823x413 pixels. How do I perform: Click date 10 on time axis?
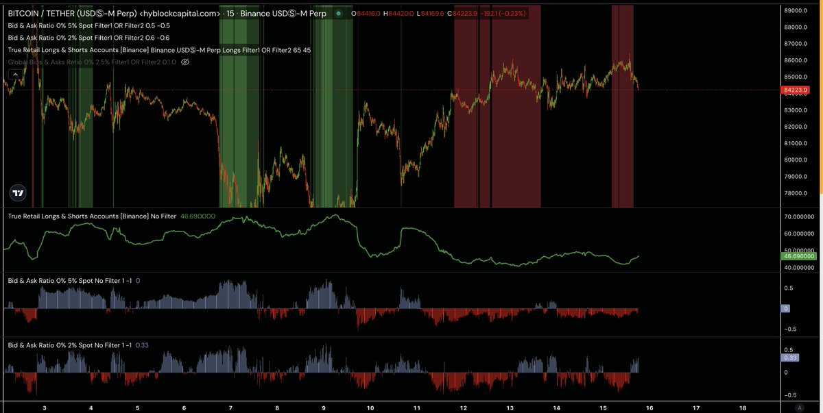[x=370, y=407]
